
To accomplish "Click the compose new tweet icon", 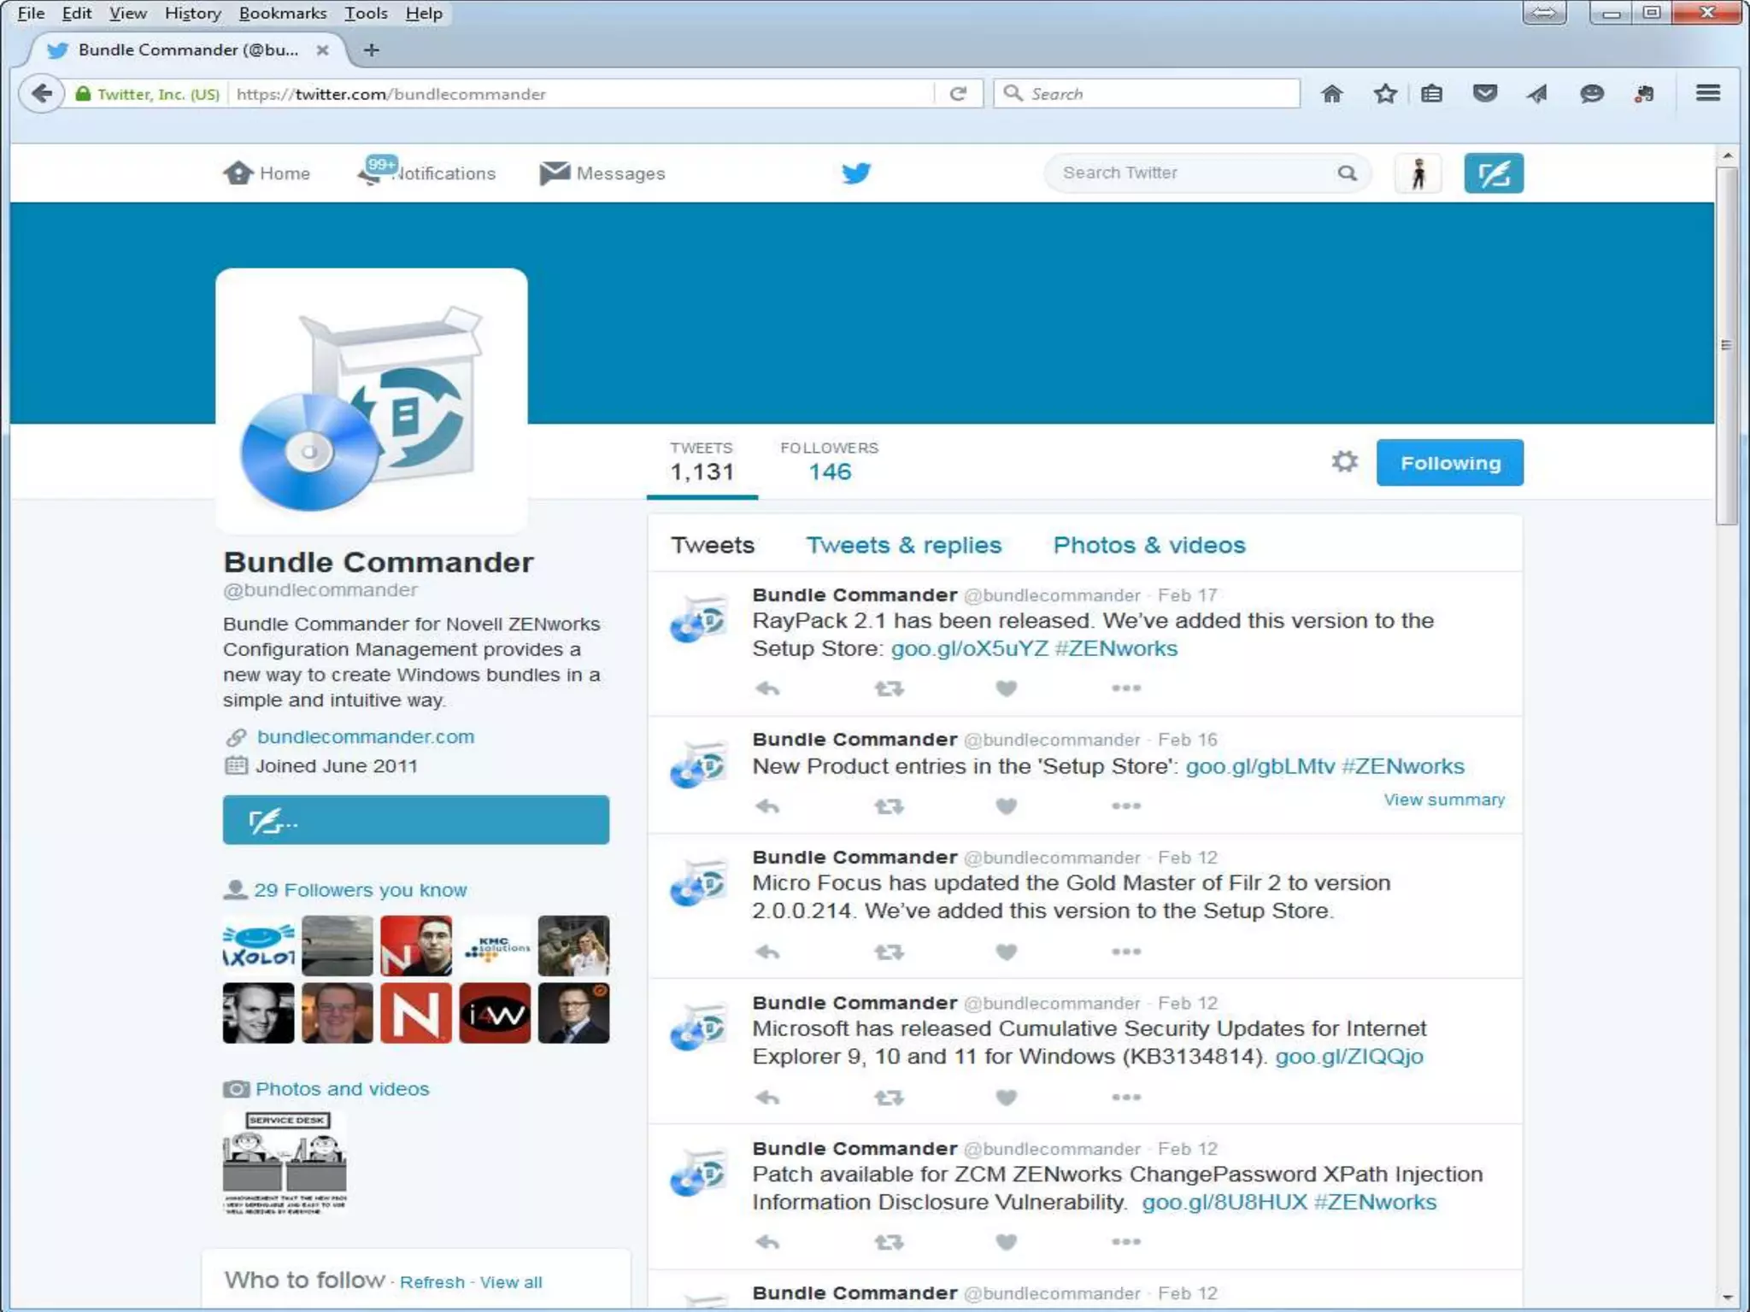I will point(1493,173).
